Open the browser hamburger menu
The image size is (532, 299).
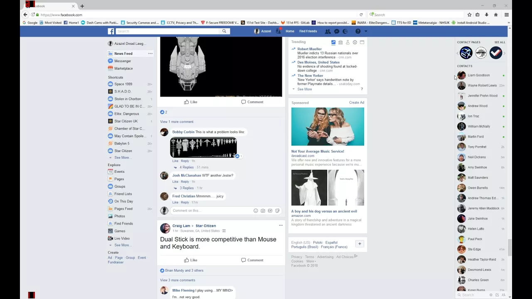[506, 15]
